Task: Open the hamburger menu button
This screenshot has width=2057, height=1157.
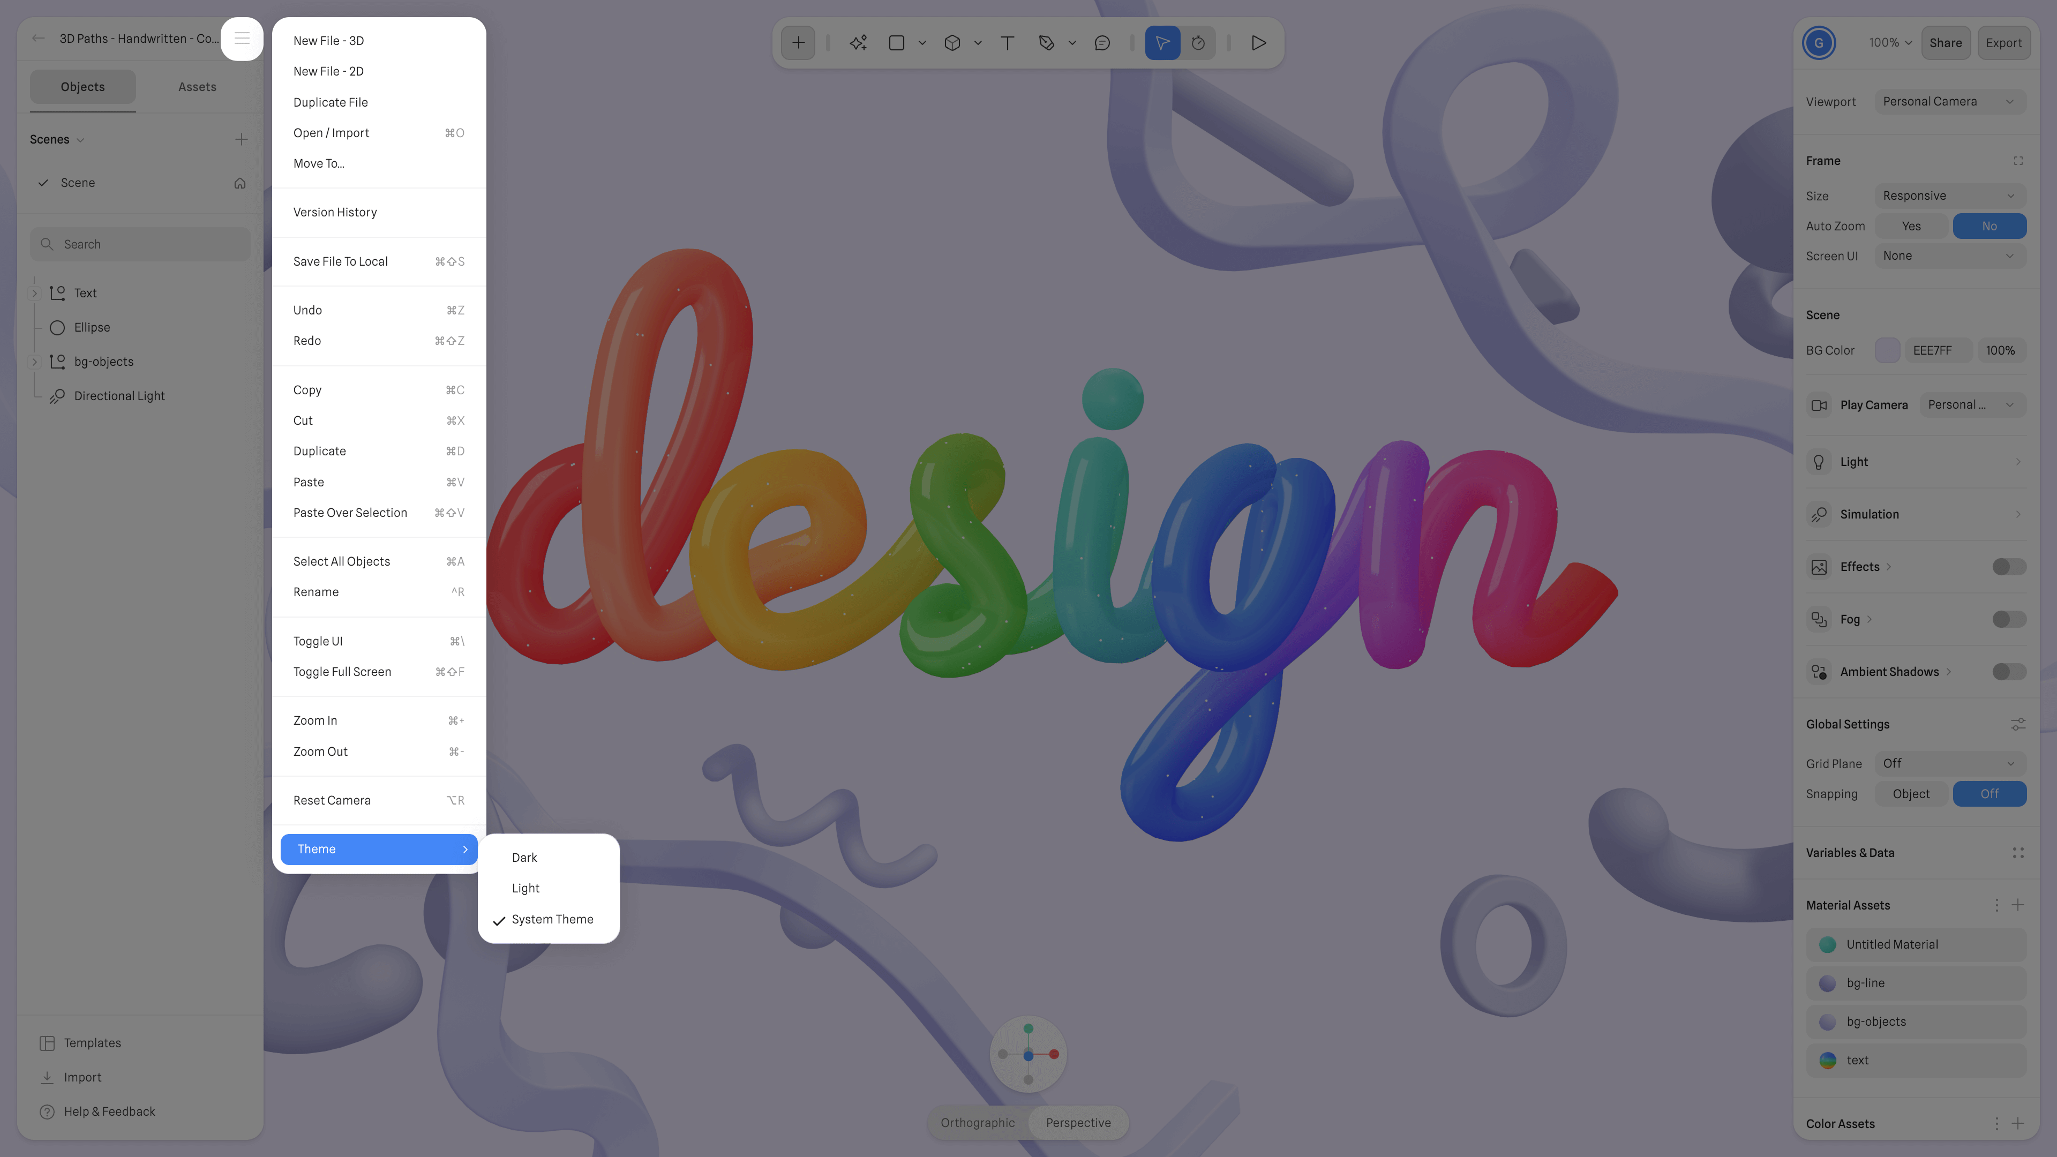Action: [242, 37]
